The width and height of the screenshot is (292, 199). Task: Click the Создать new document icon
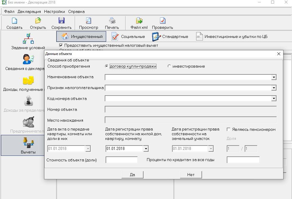[14, 21]
